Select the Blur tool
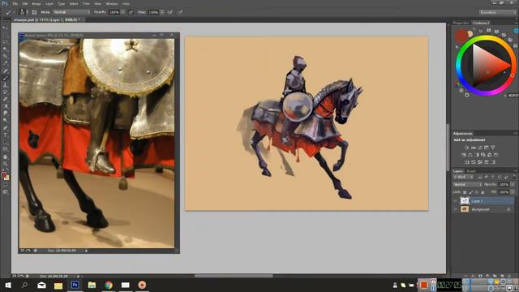Viewport: 519px width, 292px height. (5, 114)
